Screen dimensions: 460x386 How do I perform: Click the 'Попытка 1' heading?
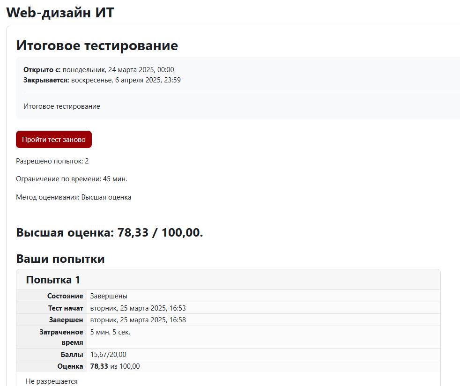pos(53,280)
